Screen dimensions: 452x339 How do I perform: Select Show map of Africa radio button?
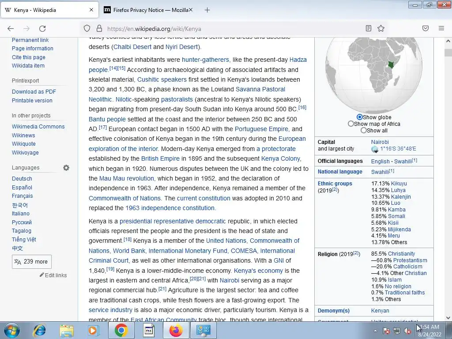[x=351, y=124]
